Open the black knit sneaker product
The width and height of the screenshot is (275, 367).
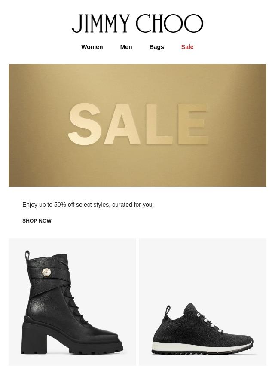coord(202,302)
